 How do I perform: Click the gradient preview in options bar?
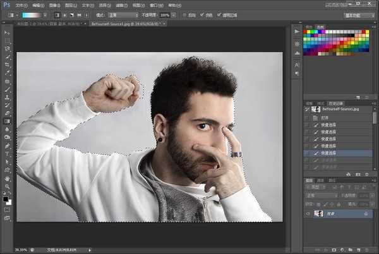click(32, 14)
